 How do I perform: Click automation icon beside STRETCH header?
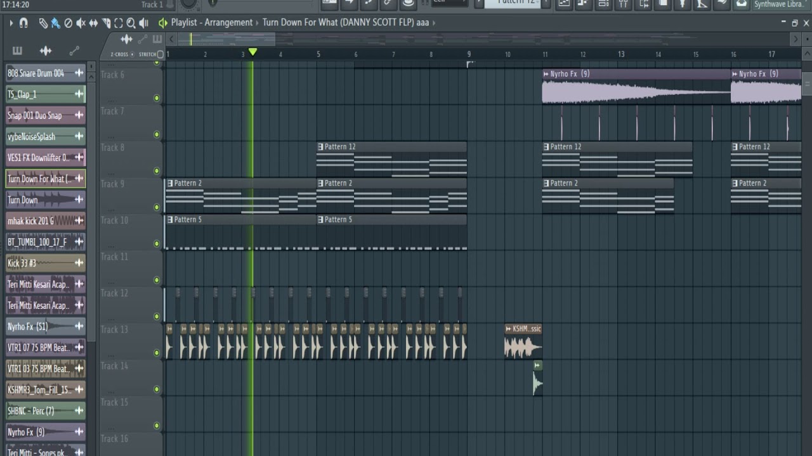pyautogui.click(x=143, y=40)
